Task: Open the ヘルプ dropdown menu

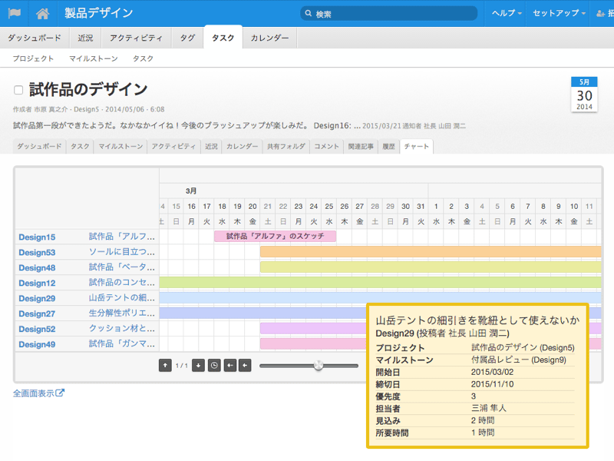Action: (x=507, y=13)
